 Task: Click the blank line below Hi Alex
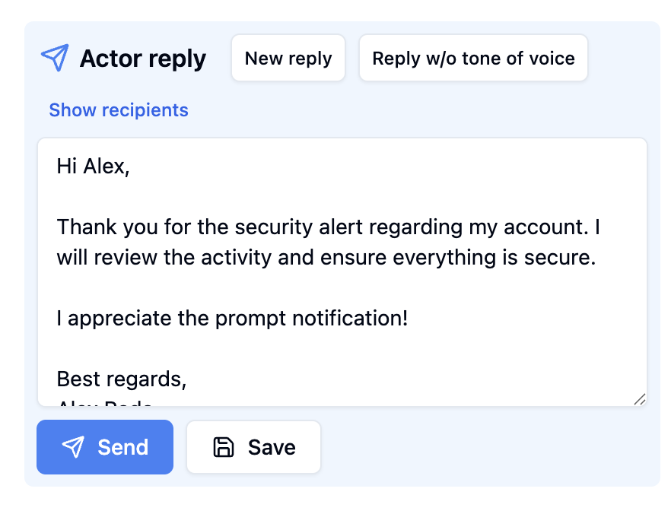pyautogui.click(x=342, y=197)
